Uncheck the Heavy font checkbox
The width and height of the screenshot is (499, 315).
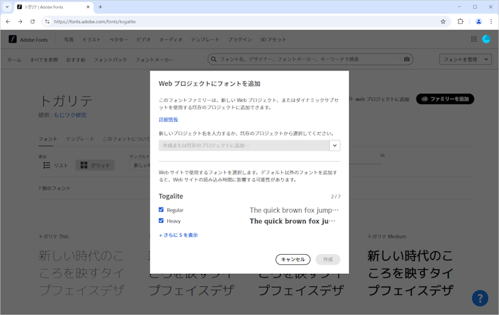coord(161,221)
